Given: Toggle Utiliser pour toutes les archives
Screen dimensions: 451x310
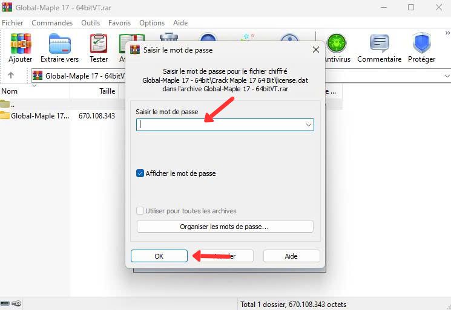Looking at the screenshot, I should [x=140, y=211].
